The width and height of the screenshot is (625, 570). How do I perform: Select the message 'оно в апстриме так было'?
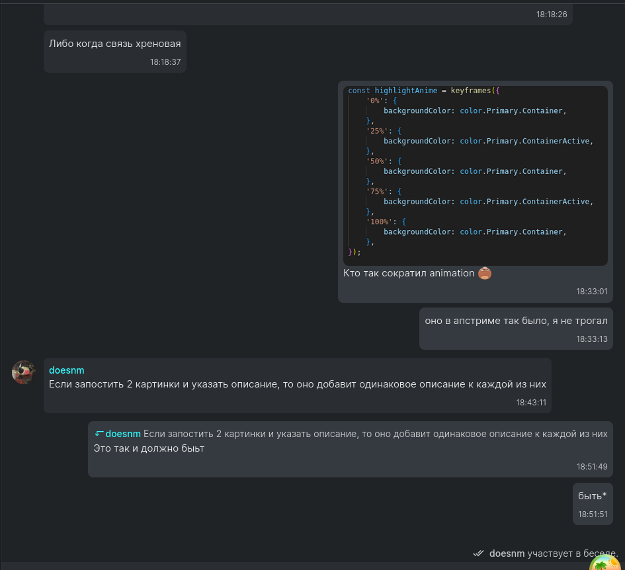[x=516, y=321]
